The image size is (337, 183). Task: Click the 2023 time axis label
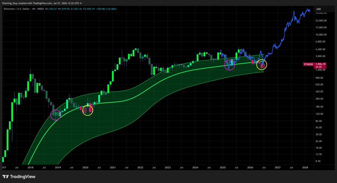coord(168,167)
